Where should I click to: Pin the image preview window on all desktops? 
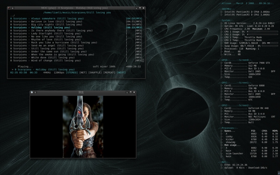[35, 92]
